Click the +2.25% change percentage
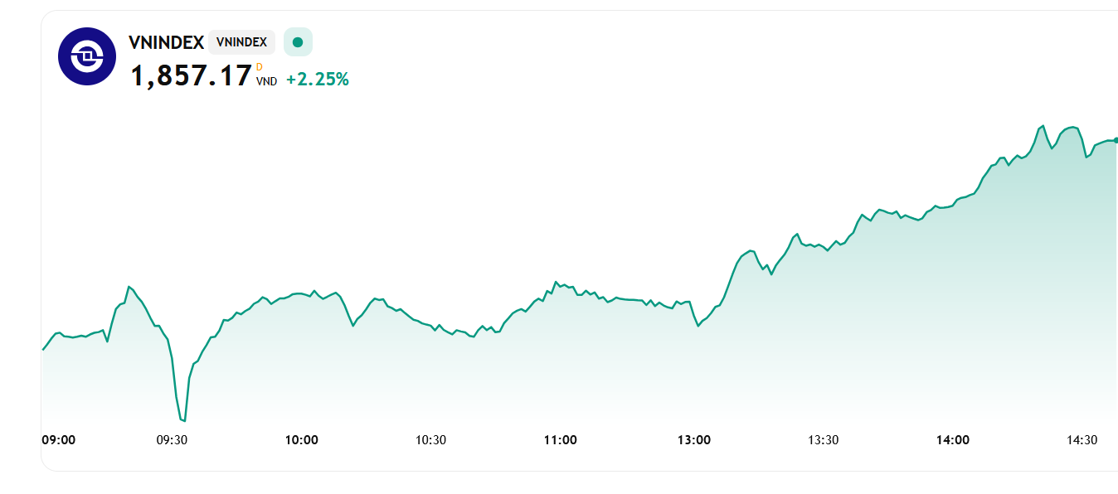 pos(317,80)
